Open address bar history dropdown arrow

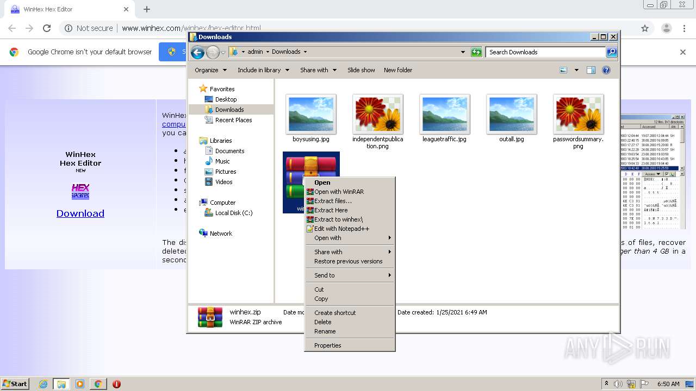[463, 52]
